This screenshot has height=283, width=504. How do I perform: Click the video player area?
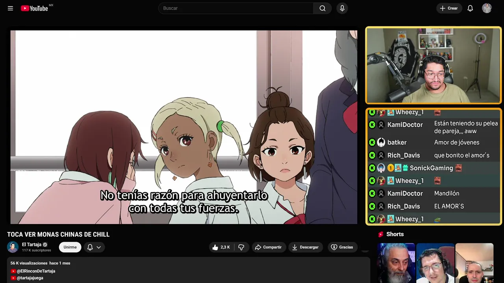[x=184, y=127]
